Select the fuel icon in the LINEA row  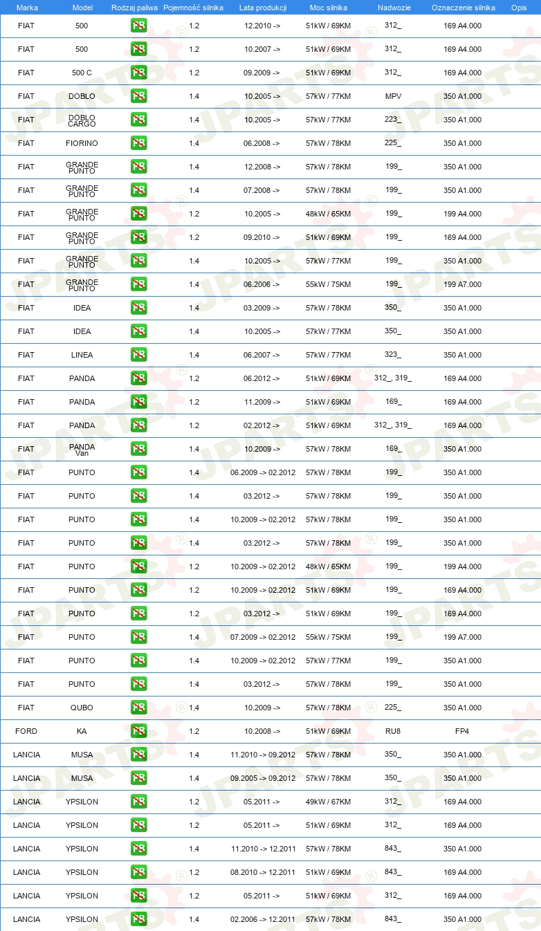pos(138,355)
